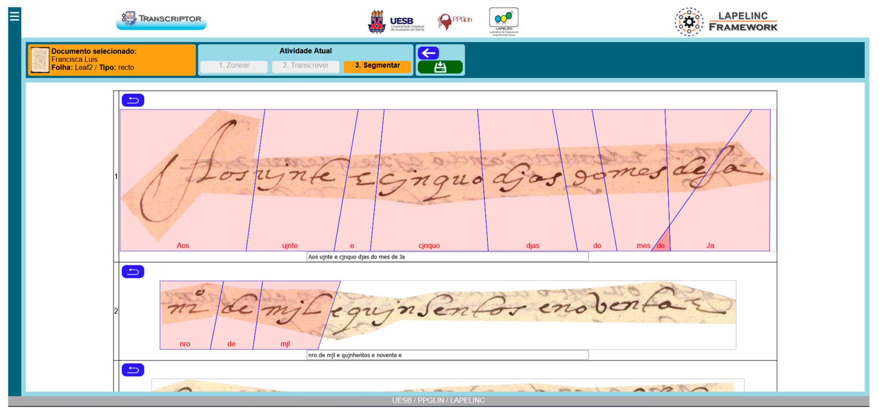
Task: Go back using the blue arrow icon
Action: (x=429, y=53)
